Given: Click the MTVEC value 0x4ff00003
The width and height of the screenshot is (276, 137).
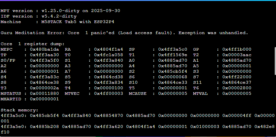Looking at the screenshot, I should (109, 93).
